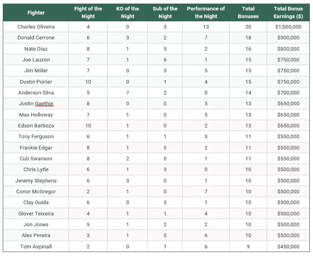This screenshot has width=313, height=256.
Task: Click Tom Aspinall's $450,000 earnings cell
Action: [x=288, y=247]
